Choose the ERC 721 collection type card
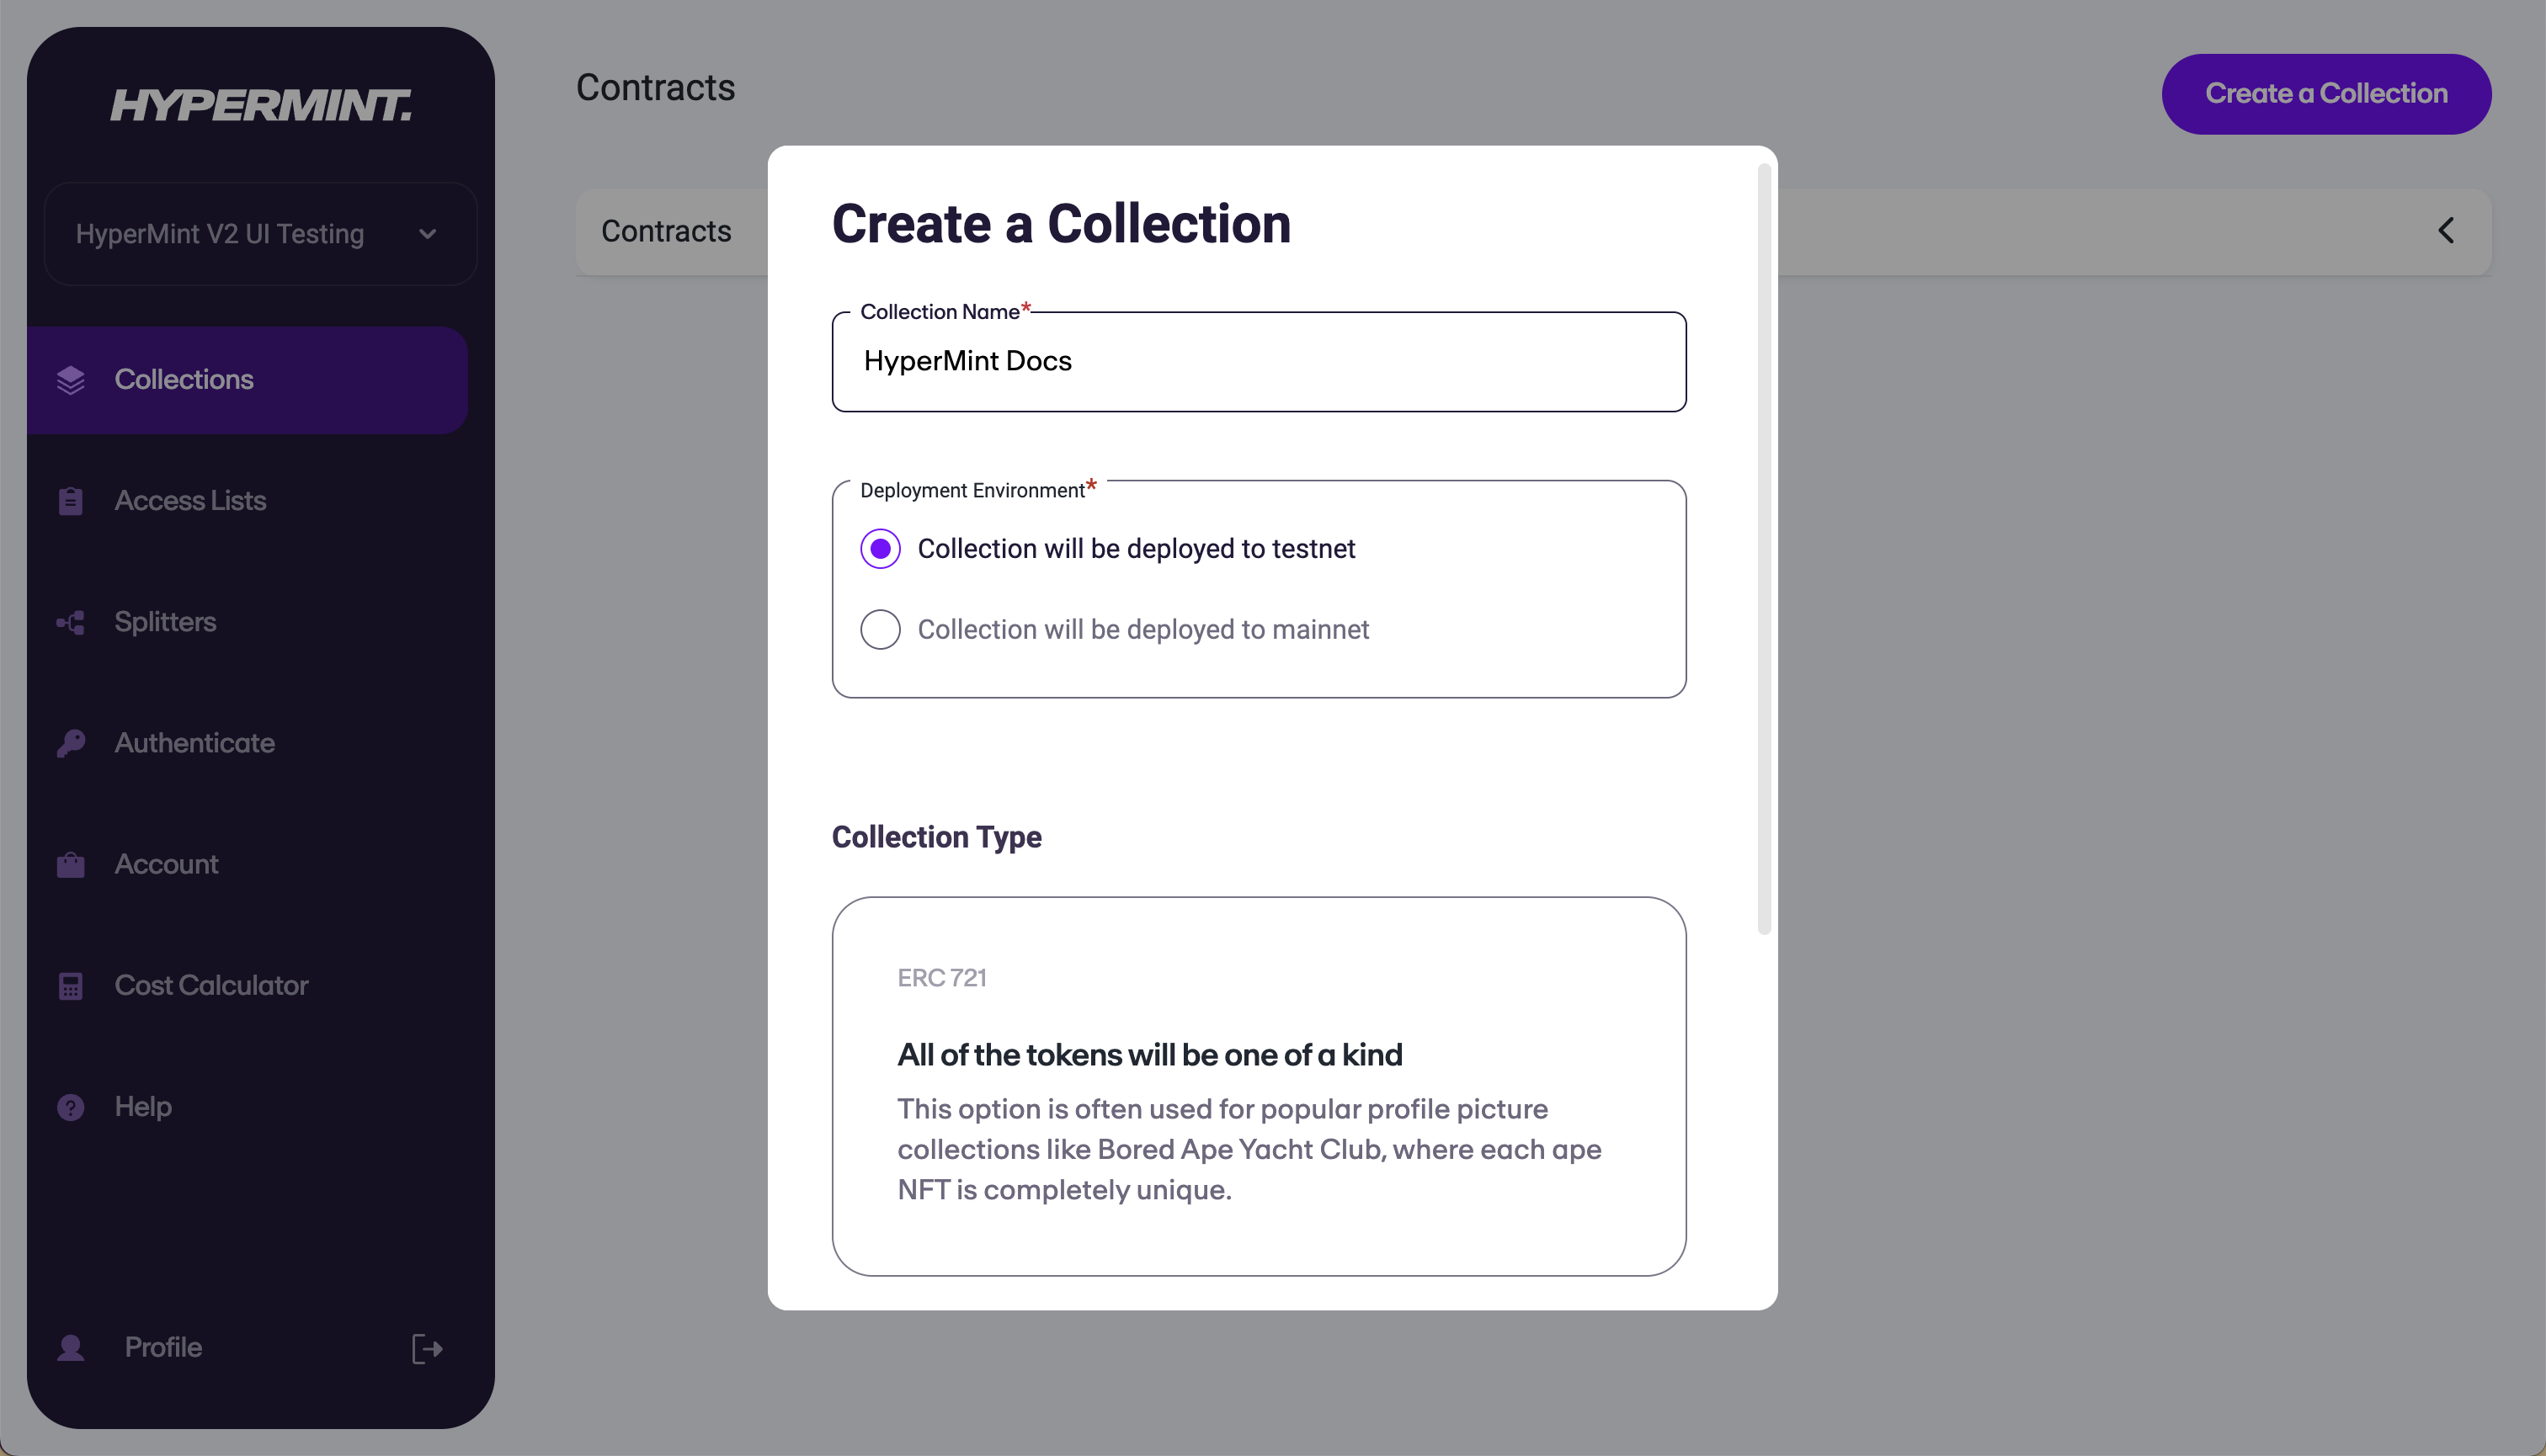Viewport: 2546px width, 1456px height. point(1259,1086)
